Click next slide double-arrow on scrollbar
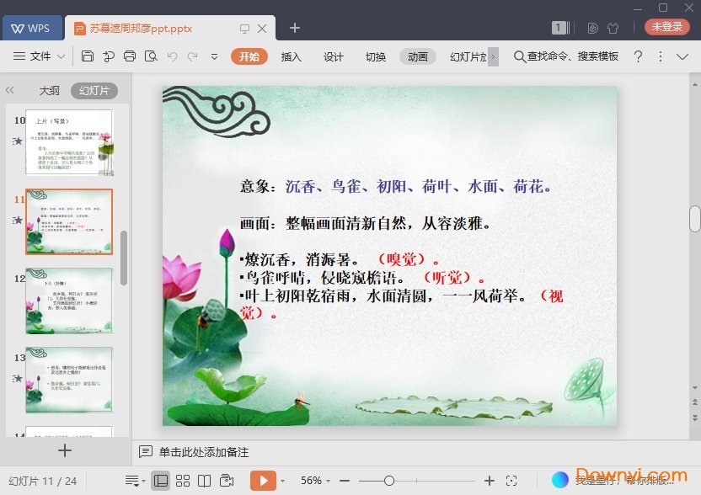701x495 pixels. 695,418
